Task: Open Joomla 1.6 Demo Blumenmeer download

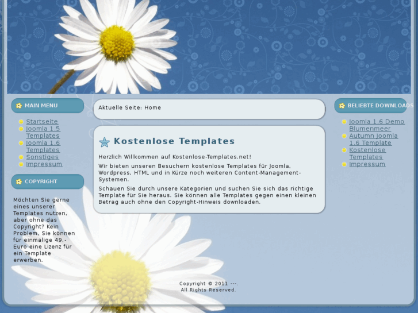Action: pyautogui.click(x=377, y=125)
